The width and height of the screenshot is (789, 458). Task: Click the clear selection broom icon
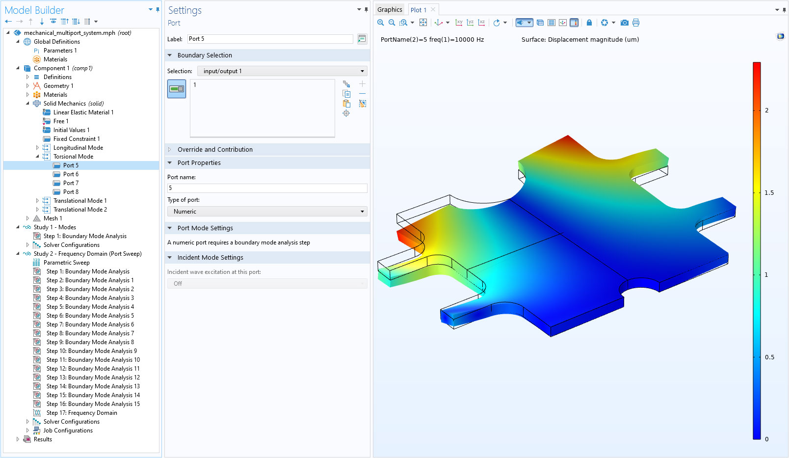click(x=363, y=104)
